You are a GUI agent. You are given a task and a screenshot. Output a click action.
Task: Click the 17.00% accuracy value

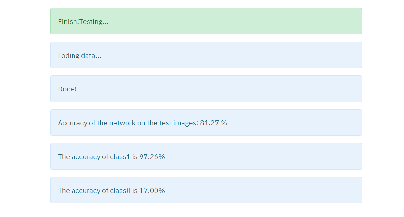pyautogui.click(x=152, y=191)
